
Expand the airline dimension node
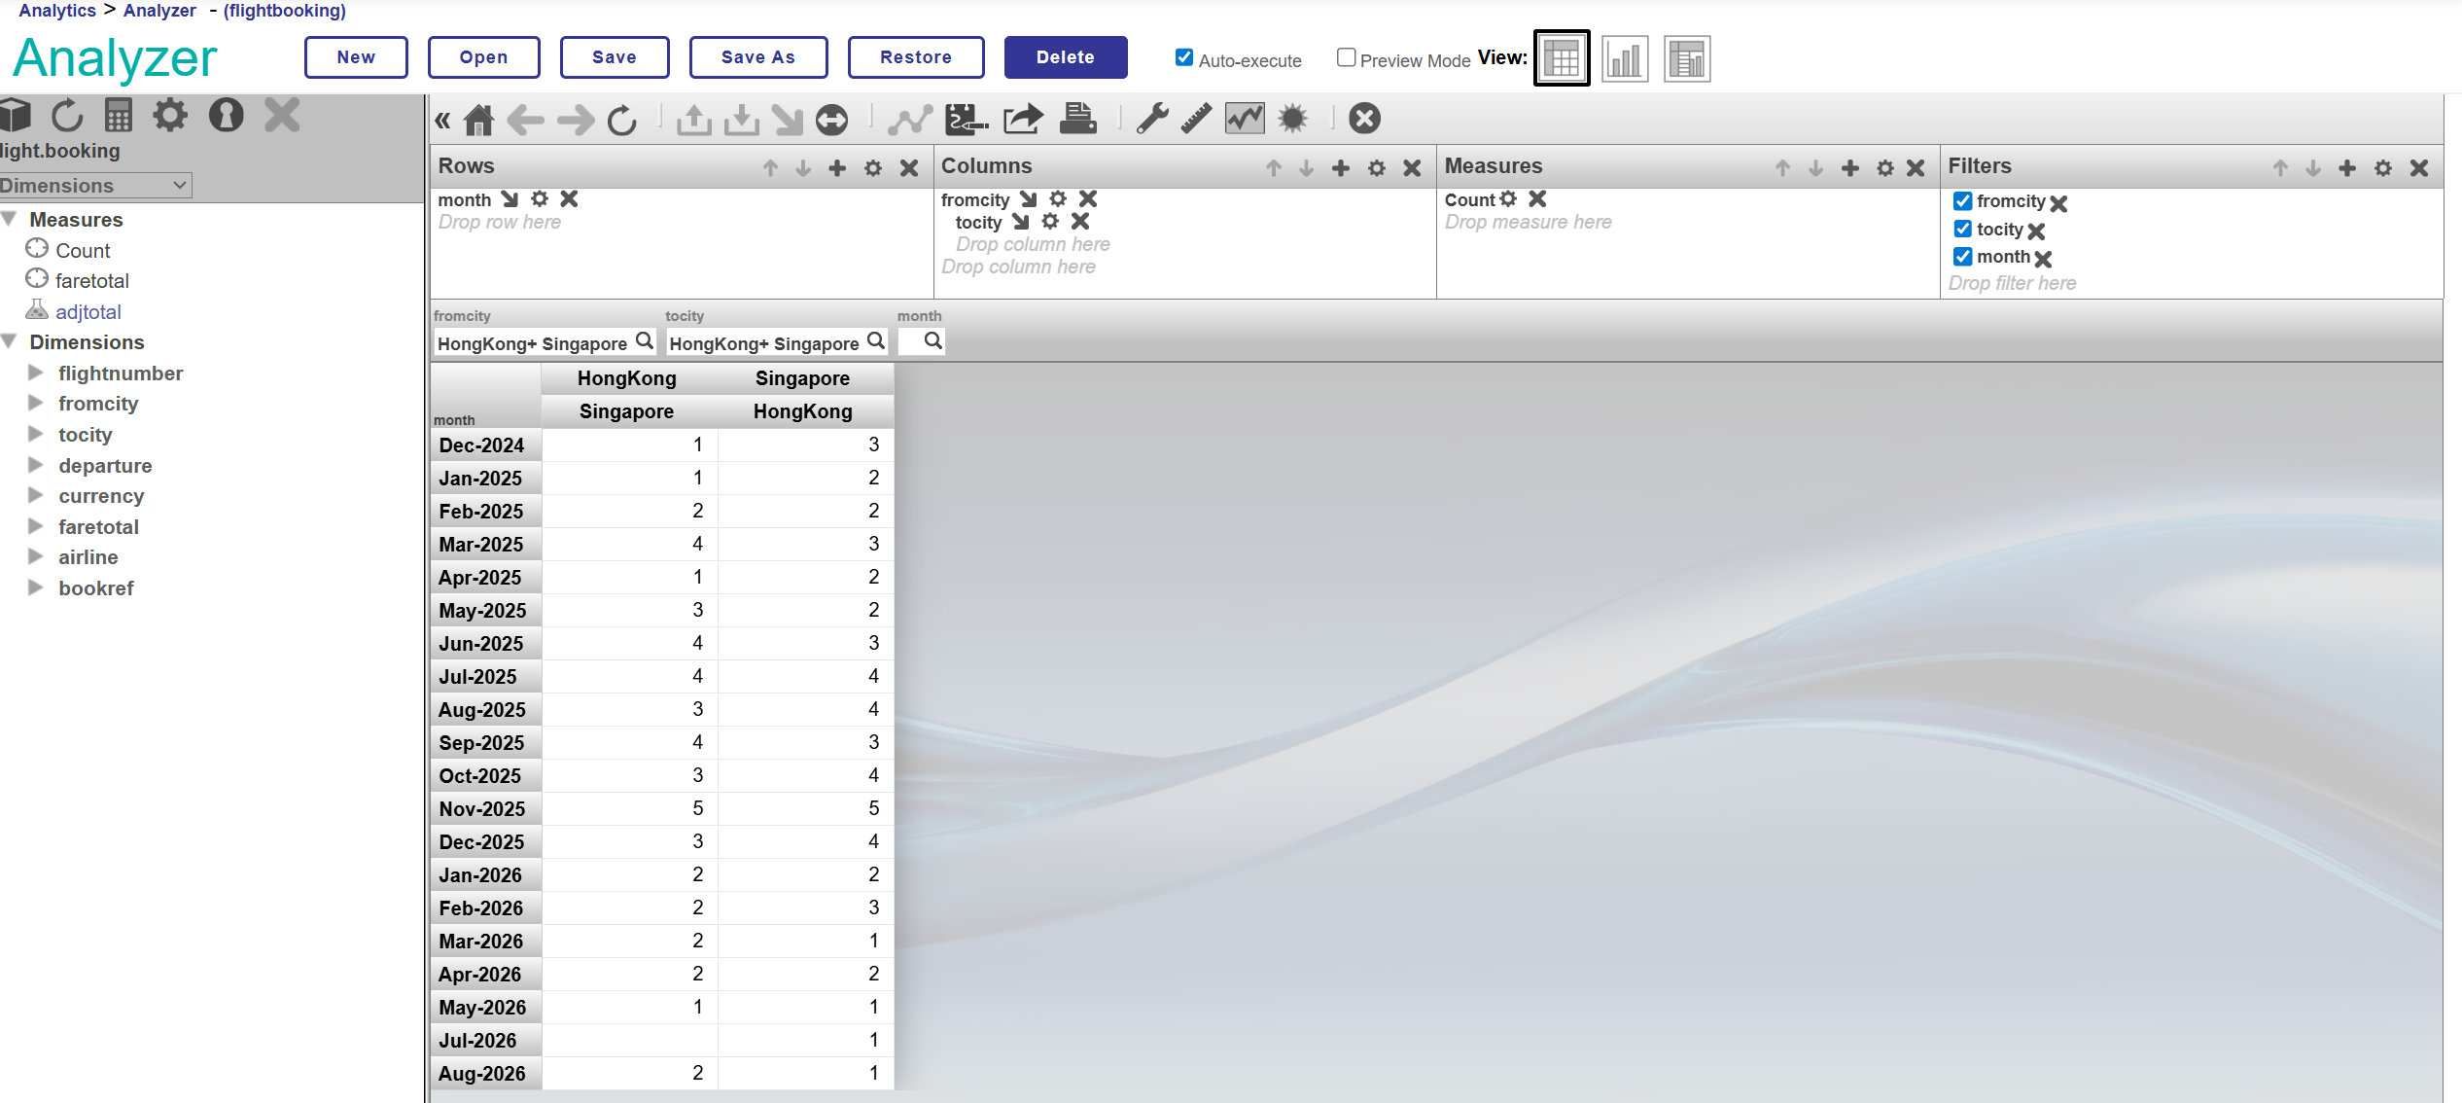point(36,556)
